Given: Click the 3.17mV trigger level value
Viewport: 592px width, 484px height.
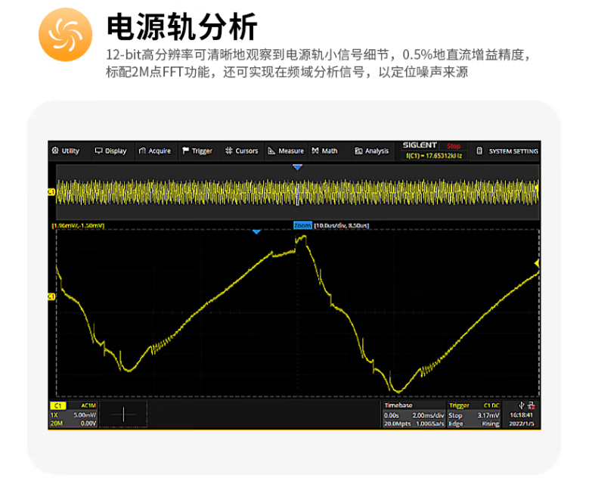Looking at the screenshot, I should tap(488, 415).
